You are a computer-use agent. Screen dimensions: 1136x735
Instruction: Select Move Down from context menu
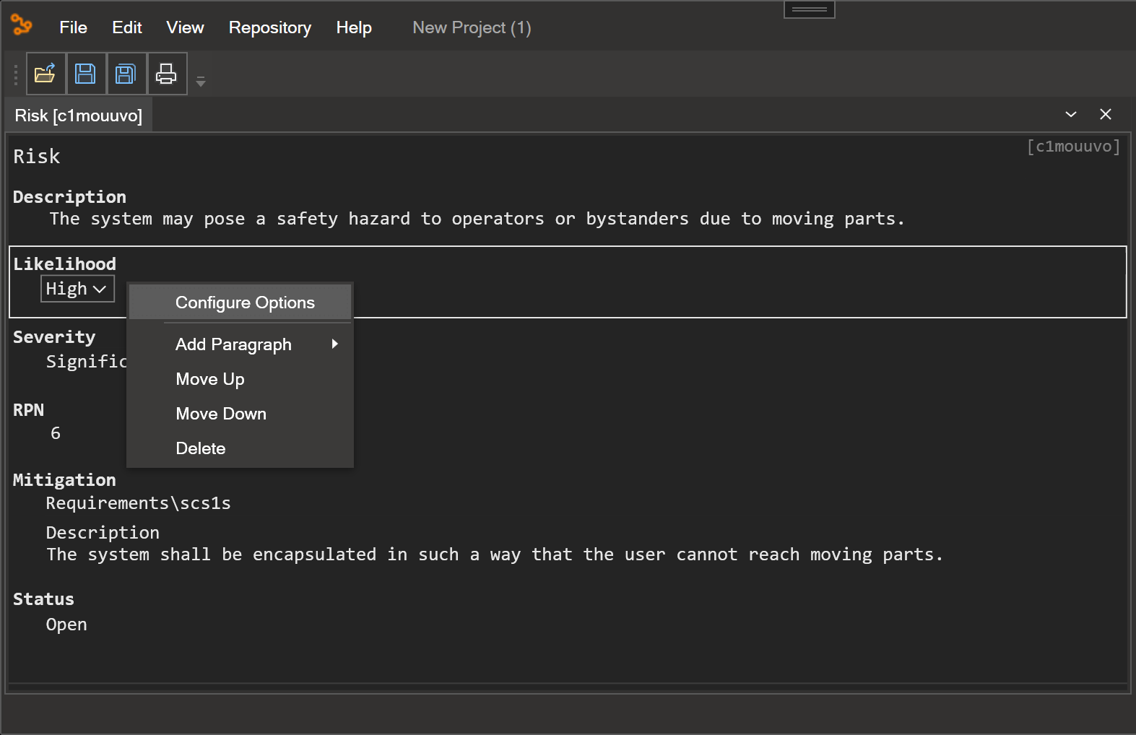(240, 414)
